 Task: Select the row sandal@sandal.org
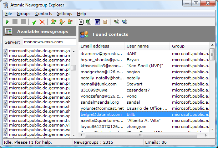(x=144, y=102)
